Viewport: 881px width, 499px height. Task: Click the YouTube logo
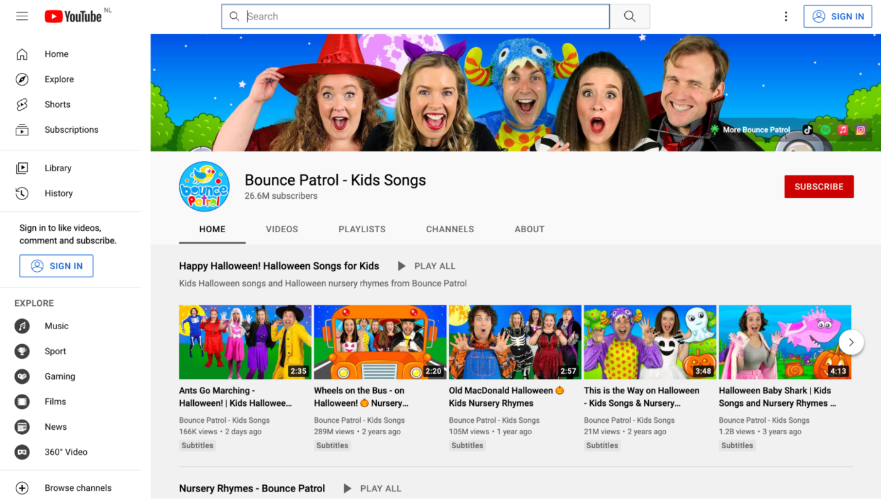(x=74, y=16)
